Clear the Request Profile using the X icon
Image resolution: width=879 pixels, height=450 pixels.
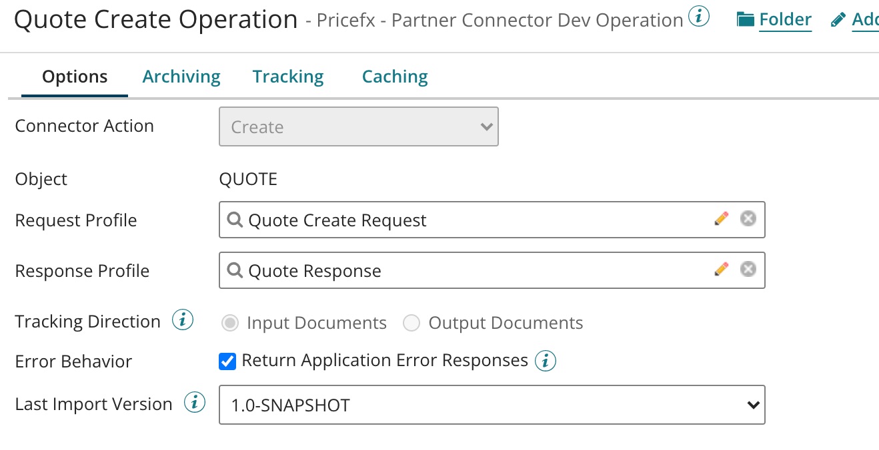pyautogui.click(x=748, y=218)
